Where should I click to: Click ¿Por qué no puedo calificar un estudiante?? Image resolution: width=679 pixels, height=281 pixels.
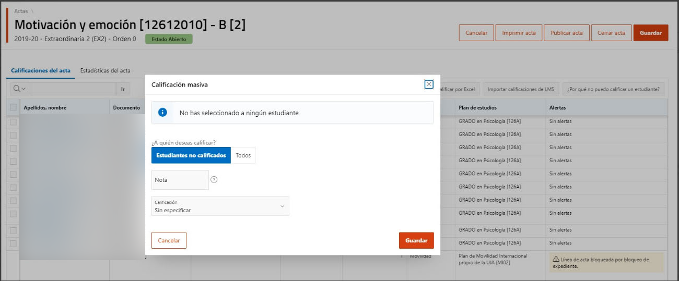click(x=614, y=89)
